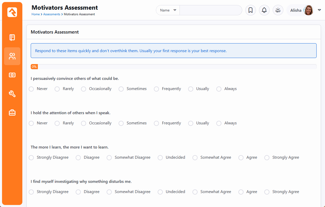This screenshot has height=207, width=325.
Task: Click Alisha's profile avatar photo
Action: [308, 10]
